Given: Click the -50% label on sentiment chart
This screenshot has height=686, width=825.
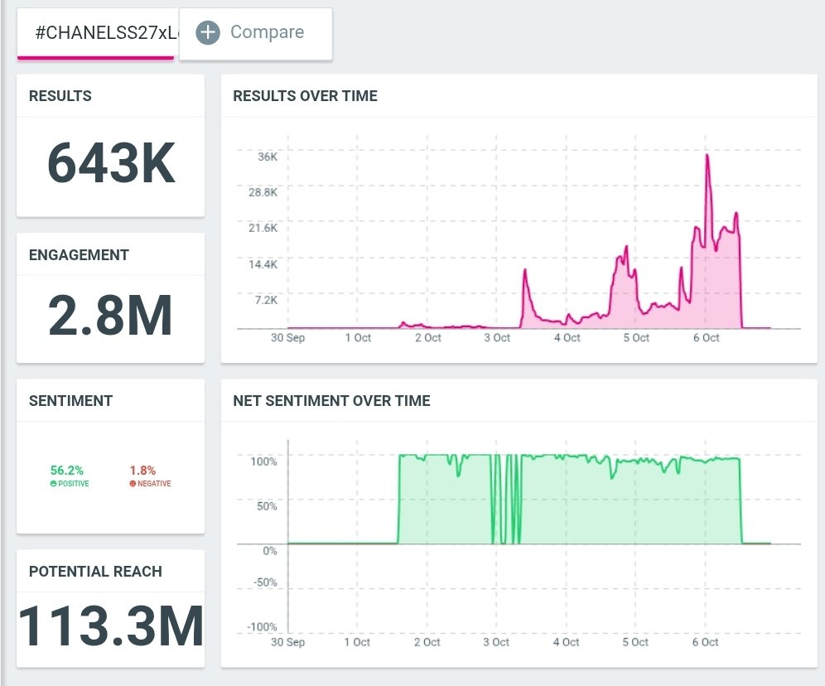Looking at the screenshot, I should click(x=265, y=582).
